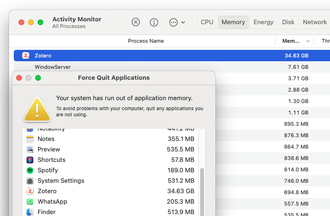Click the 513.9 MB Finder value
Viewport: 330px width, 216px height.
(181, 212)
